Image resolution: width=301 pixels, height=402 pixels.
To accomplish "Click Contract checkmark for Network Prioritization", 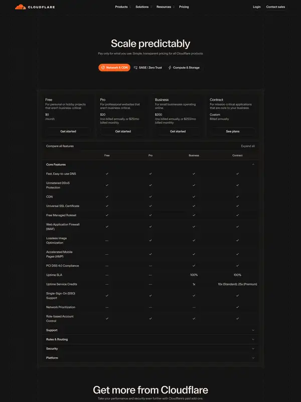I will [x=237, y=307].
